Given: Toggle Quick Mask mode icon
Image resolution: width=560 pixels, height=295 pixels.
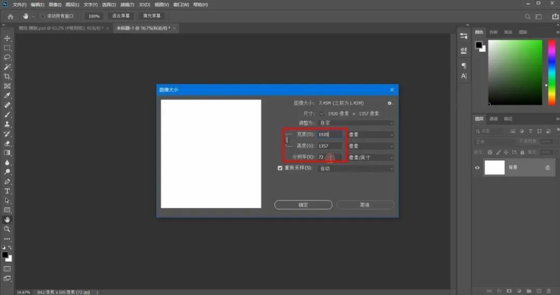Looking at the screenshot, I should point(7,269).
